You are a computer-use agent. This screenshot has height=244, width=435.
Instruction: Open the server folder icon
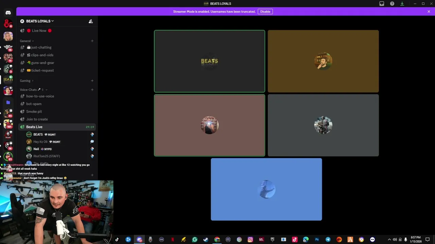tap(8, 102)
